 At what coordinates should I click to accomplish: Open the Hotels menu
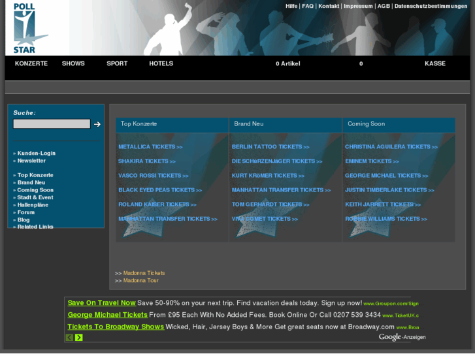tap(161, 63)
